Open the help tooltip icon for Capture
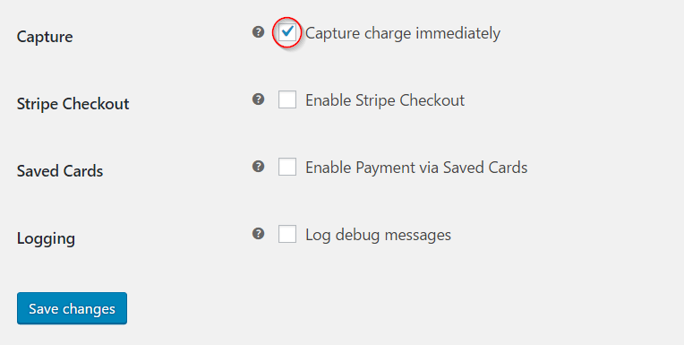This screenshot has height=345, width=684. click(258, 32)
